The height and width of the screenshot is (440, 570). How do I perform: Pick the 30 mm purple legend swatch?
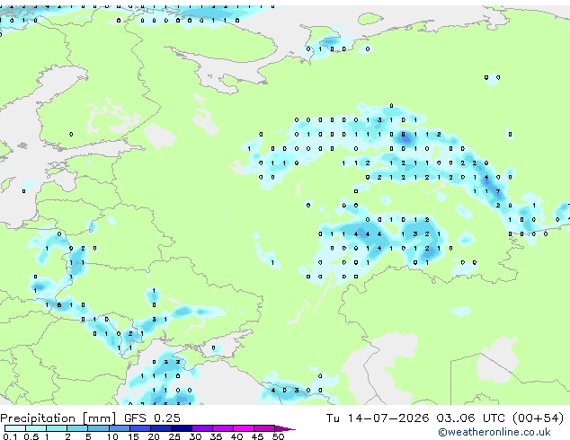click(202, 428)
